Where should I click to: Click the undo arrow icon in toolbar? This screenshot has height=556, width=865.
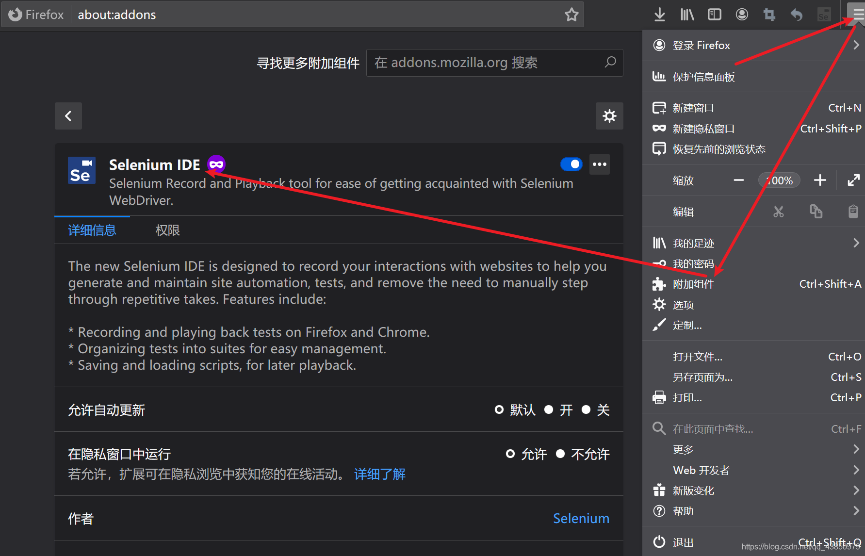tap(797, 15)
